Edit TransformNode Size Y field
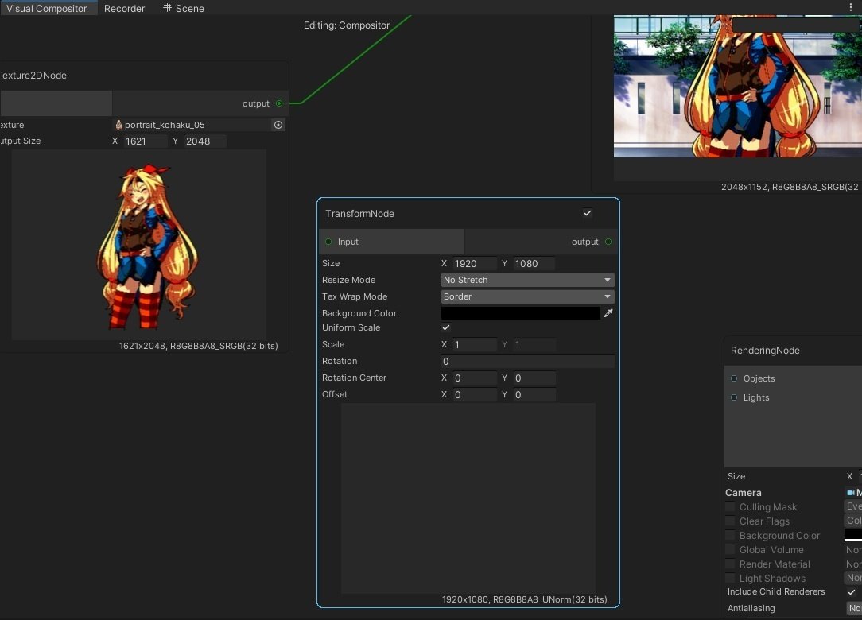Viewport: 862px width, 620px height. 534,264
